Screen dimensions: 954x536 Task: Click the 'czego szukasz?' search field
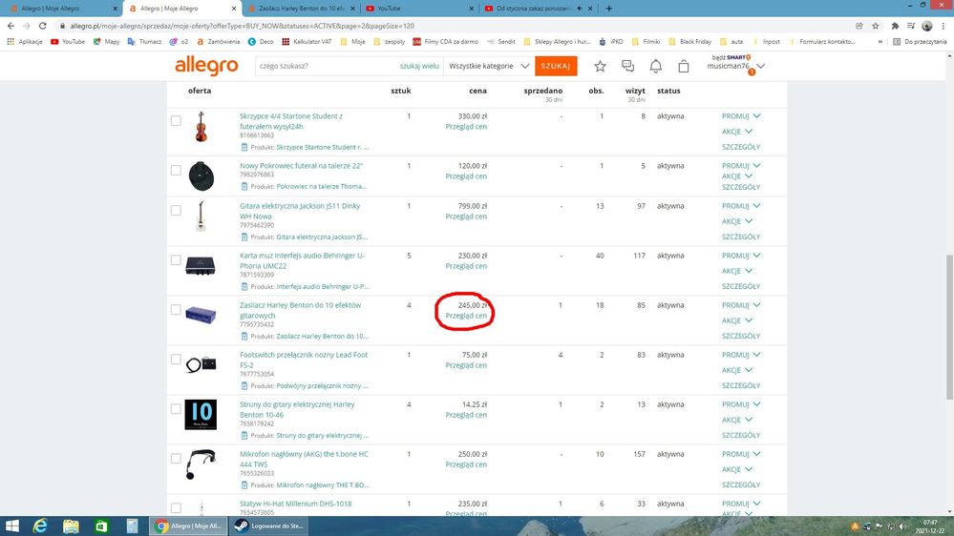click(326, 66)
